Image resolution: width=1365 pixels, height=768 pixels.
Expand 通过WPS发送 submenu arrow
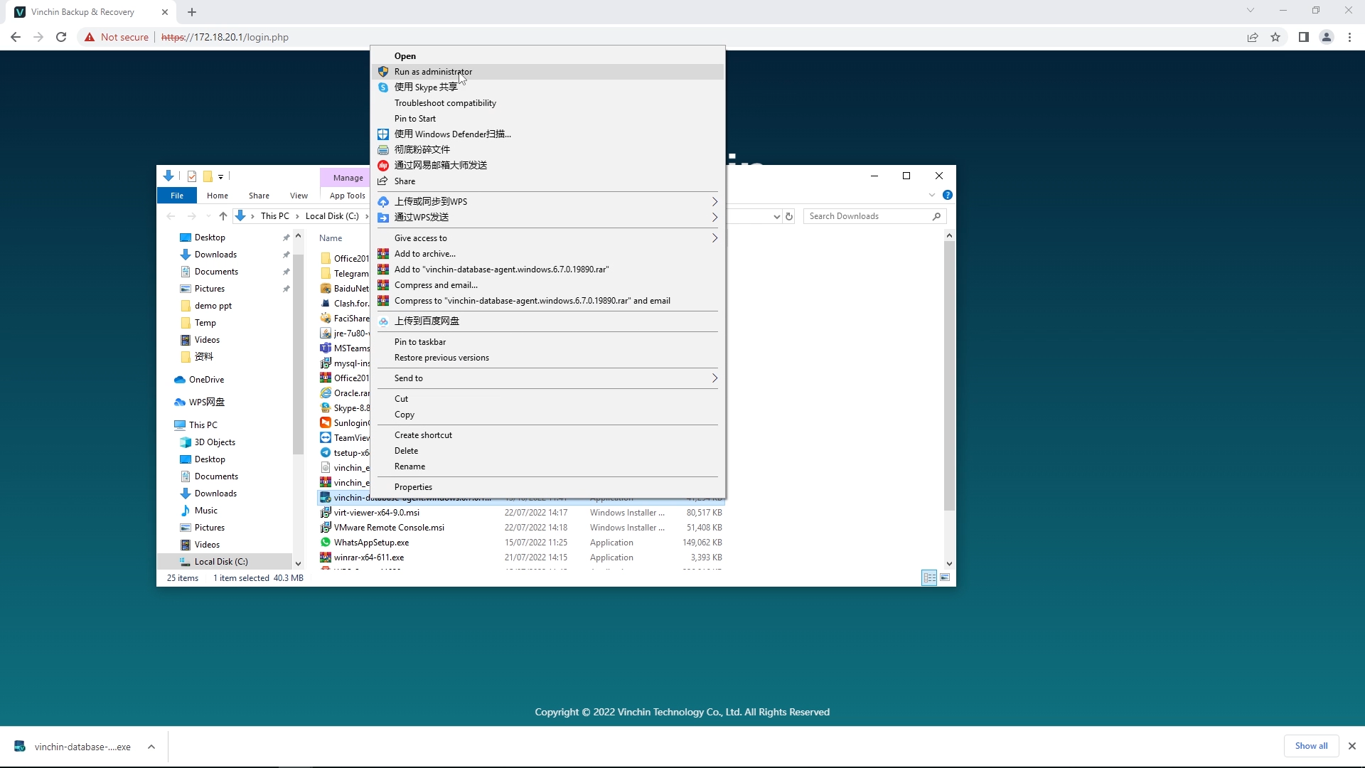tap(715, 218)
